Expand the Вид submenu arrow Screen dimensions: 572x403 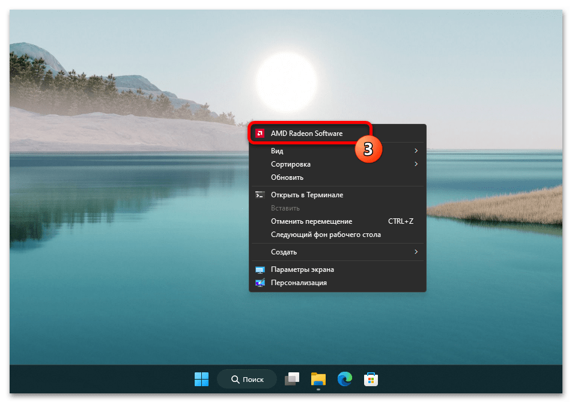click(416, 150)
